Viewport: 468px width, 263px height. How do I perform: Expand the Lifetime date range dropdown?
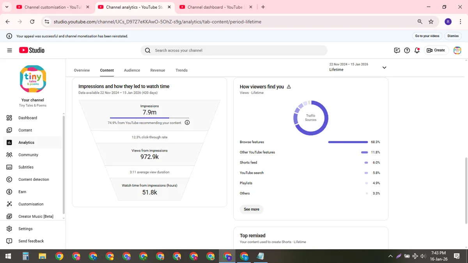pos(384,67)
